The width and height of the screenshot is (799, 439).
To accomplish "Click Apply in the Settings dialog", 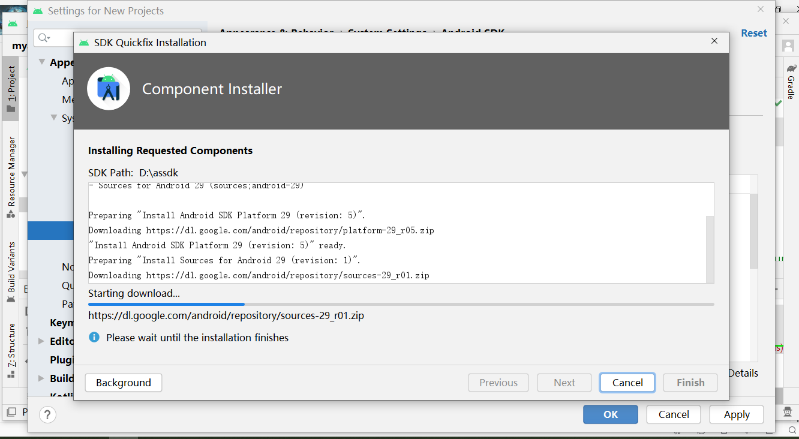I will pyautogui.click(x=737, y=414).
